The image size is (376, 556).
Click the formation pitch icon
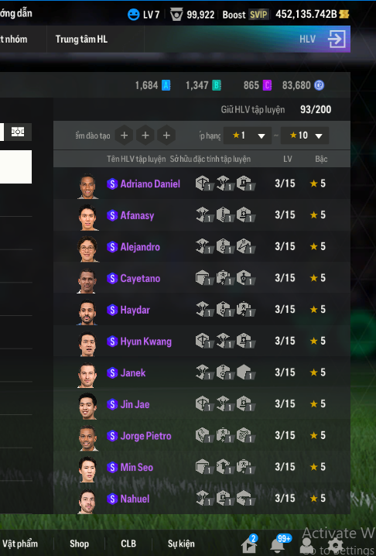coord(18,132)
